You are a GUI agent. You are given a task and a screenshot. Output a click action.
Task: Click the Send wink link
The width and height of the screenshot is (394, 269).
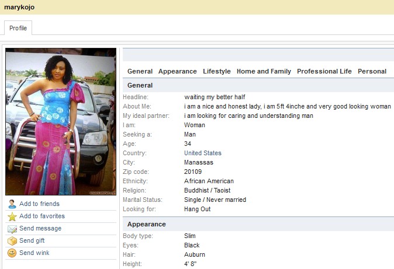[x=34, y=253]
